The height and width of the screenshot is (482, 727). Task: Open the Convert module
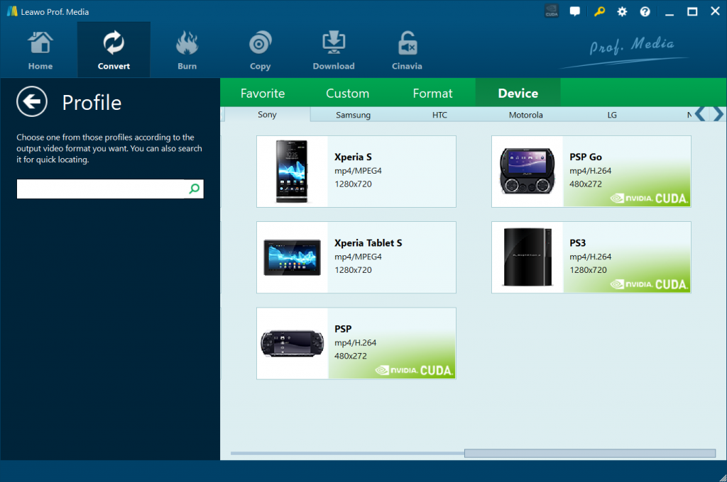[114, 50]
